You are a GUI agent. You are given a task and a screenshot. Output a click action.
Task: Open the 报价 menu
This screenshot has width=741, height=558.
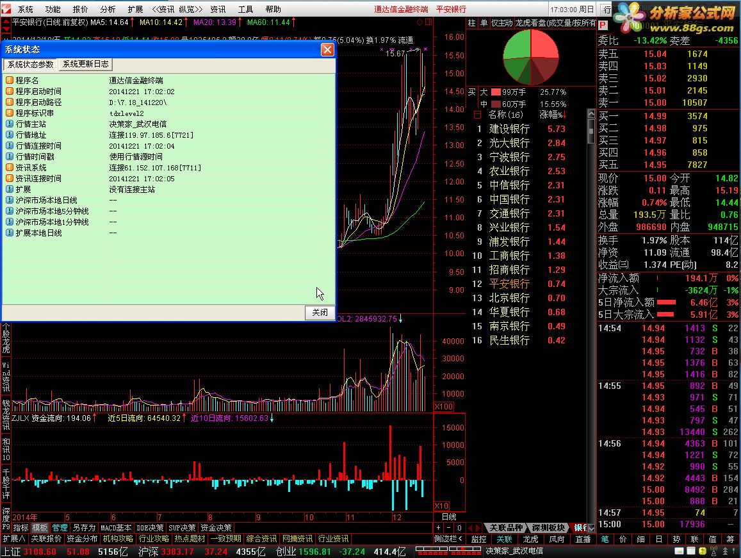(x=80, y=10)
